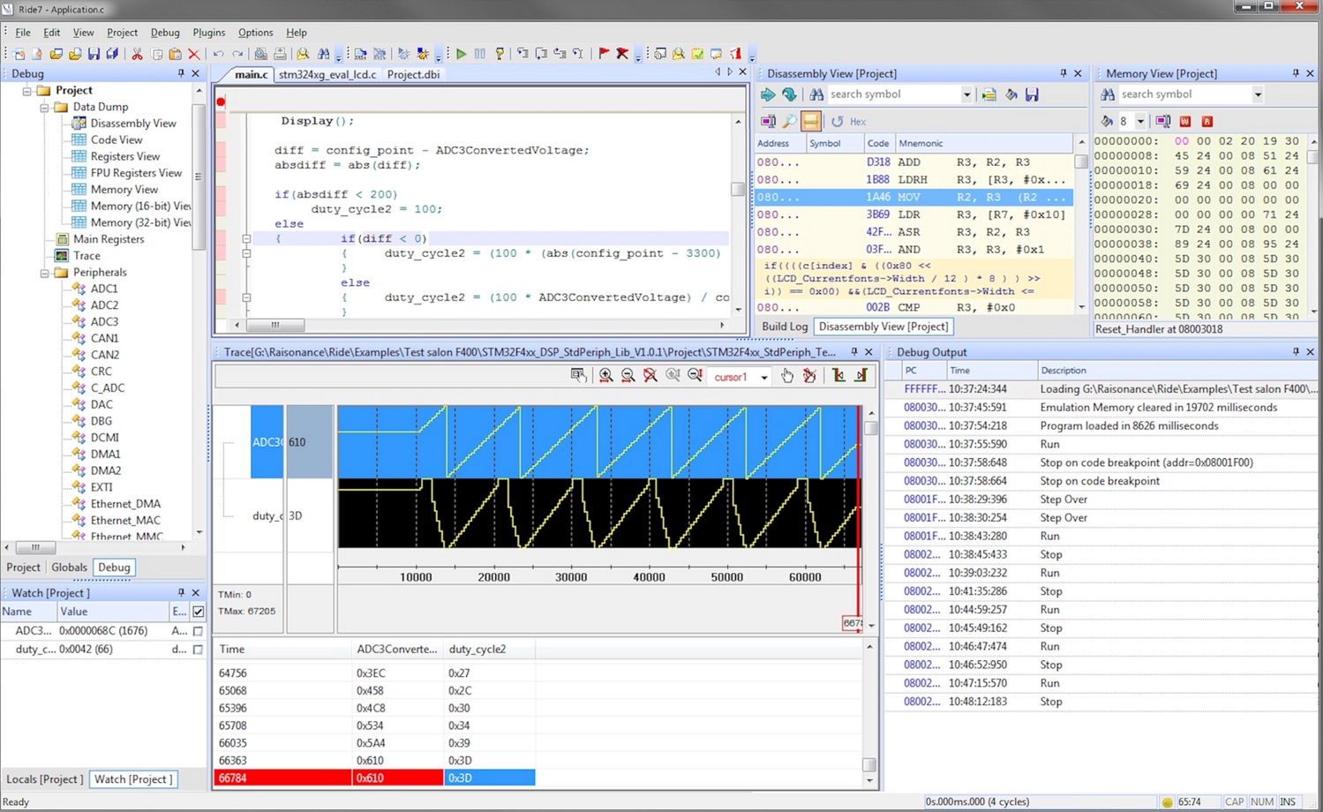Open the Plugins menu
Screen dimensions: 1323x812
tap(208, 33)
